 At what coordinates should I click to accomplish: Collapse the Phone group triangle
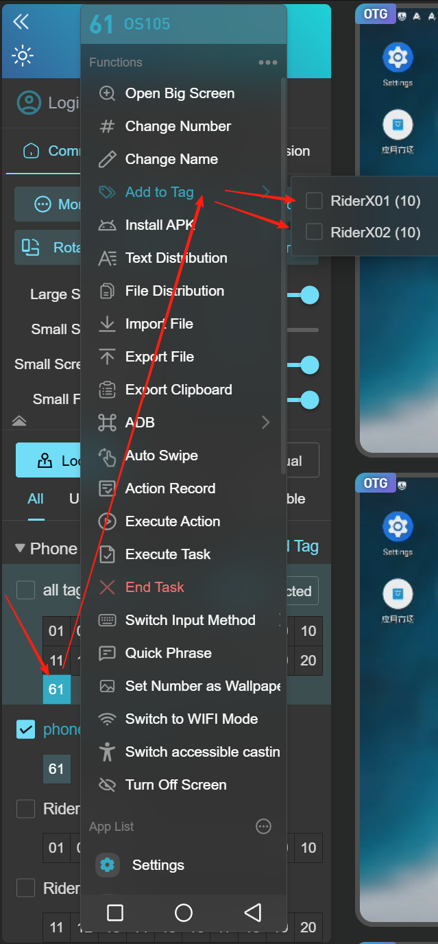click(x=20, y=549)
